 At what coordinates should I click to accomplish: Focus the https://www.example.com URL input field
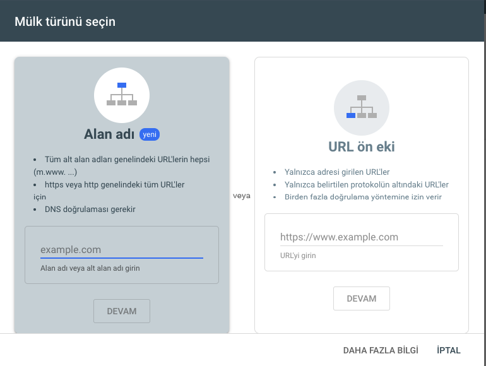point(362,237)
